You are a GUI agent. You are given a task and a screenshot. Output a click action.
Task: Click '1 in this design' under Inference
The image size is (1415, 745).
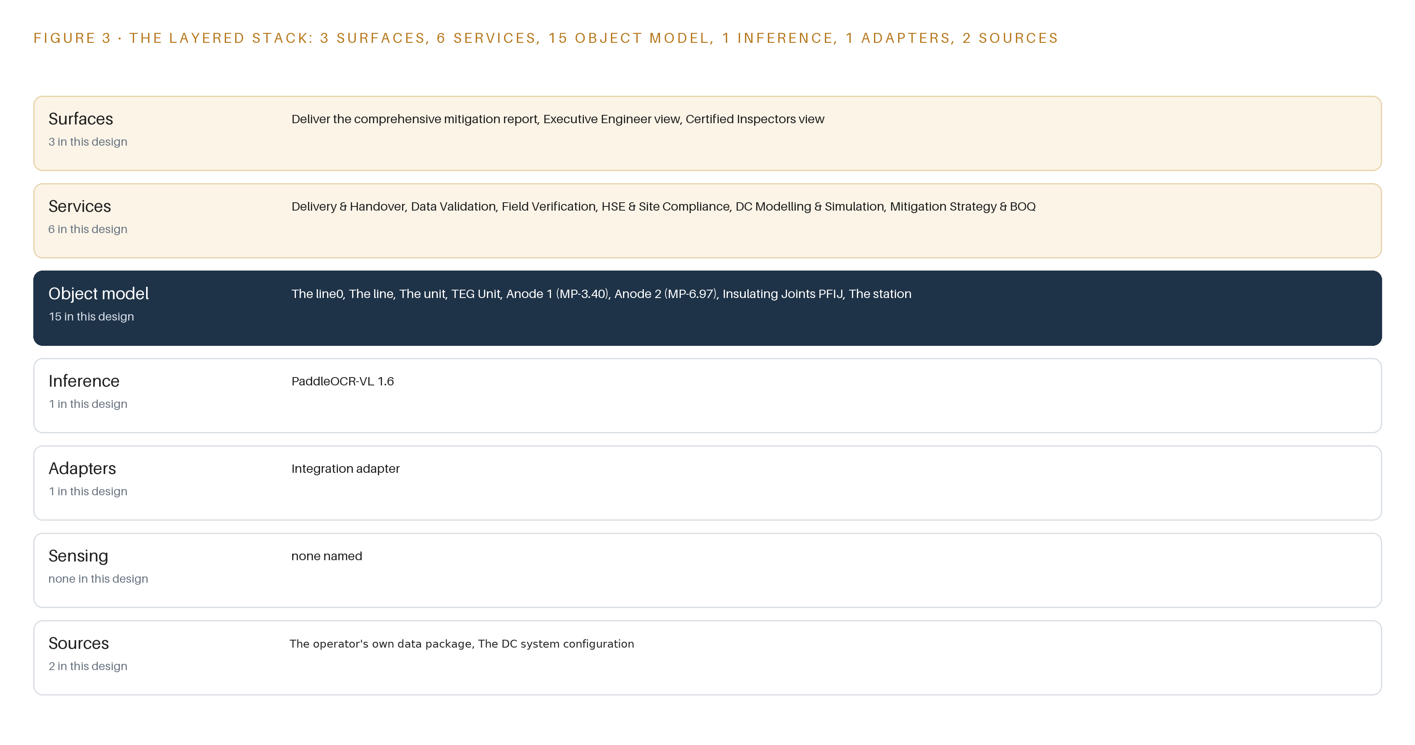[x=88, y=404]
